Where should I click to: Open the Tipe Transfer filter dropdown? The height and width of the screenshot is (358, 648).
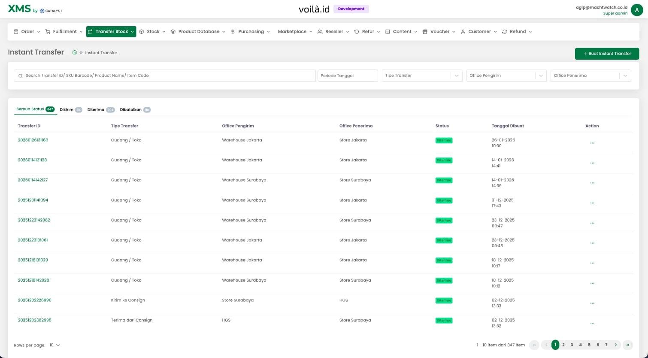[422, 76]
